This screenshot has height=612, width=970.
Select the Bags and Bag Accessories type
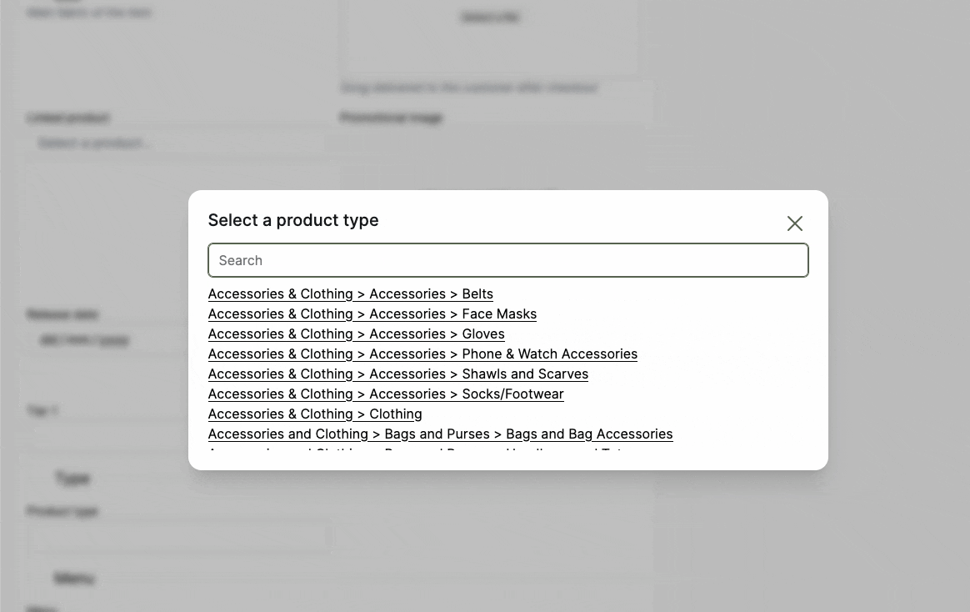440,434
